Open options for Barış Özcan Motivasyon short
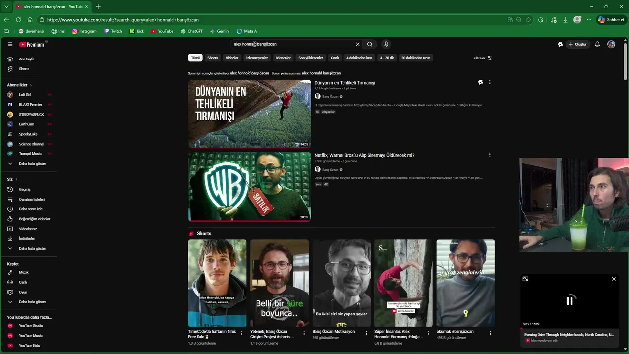This screenshot has width=629, height=354. (366, 333)
